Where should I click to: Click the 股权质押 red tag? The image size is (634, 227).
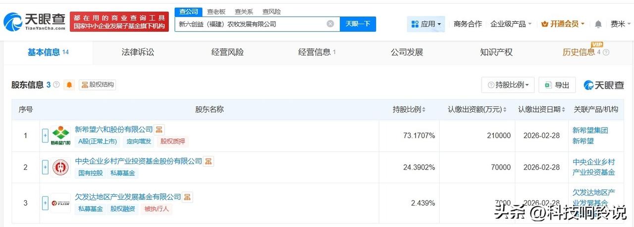click(172, 141)
